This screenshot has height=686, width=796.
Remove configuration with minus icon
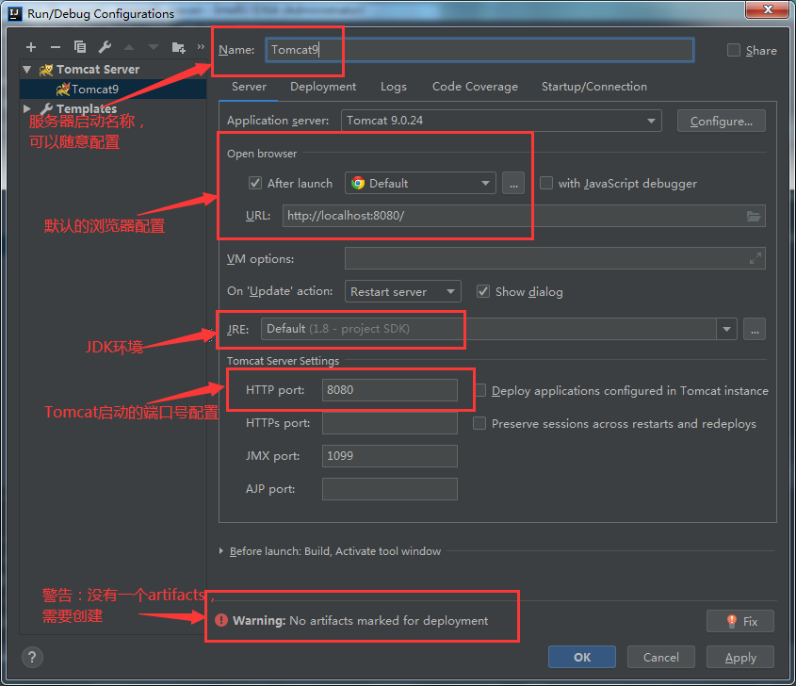[56, 47]
